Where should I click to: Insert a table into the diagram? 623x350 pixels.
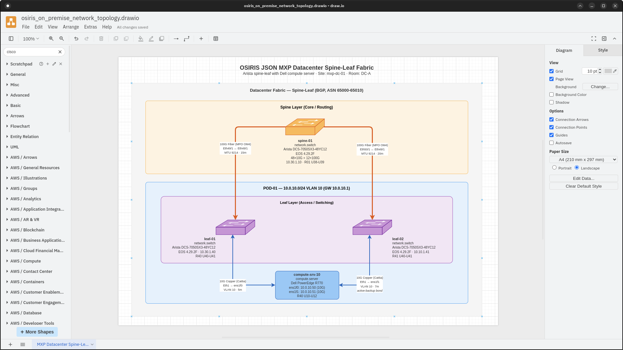click(215, 39)
